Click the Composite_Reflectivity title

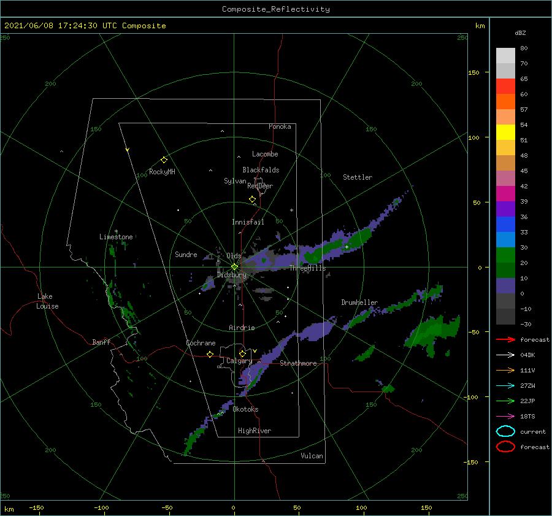[276, 9]
